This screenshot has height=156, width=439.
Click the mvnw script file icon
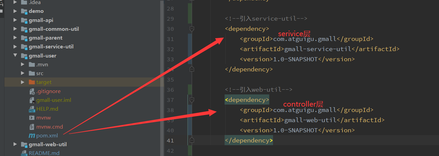point(32,118)
